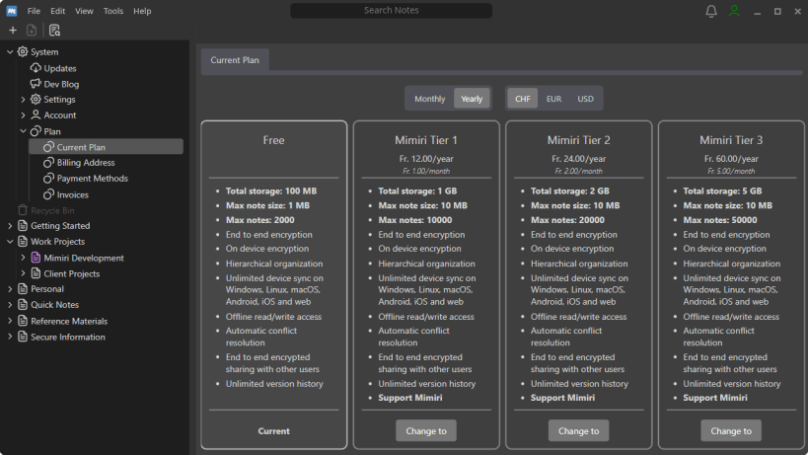Click the System gear icon
This screenshot has height=455, width=808.
click(23, 51)
